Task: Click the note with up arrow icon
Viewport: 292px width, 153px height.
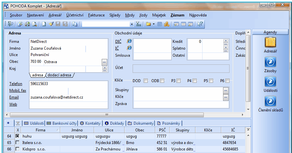Action: (x=191, y=24)
